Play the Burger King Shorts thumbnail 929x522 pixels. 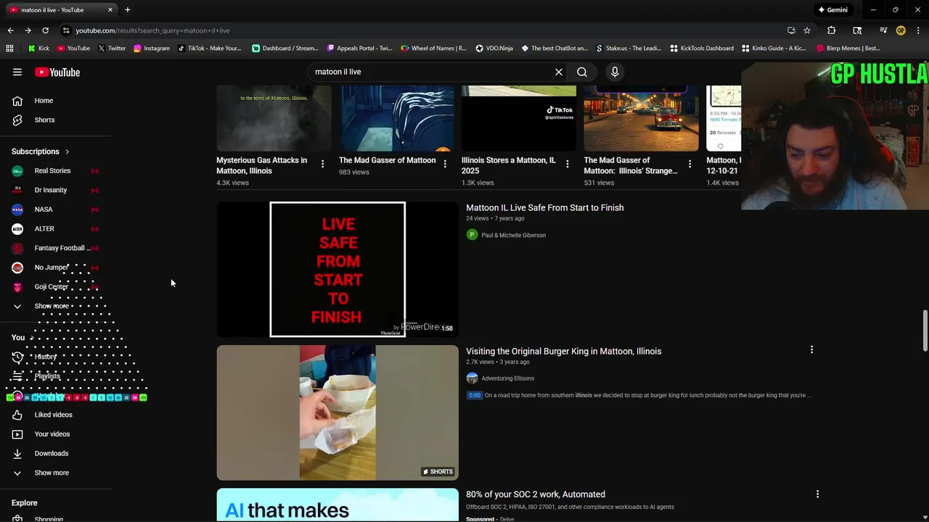(337, 413)
